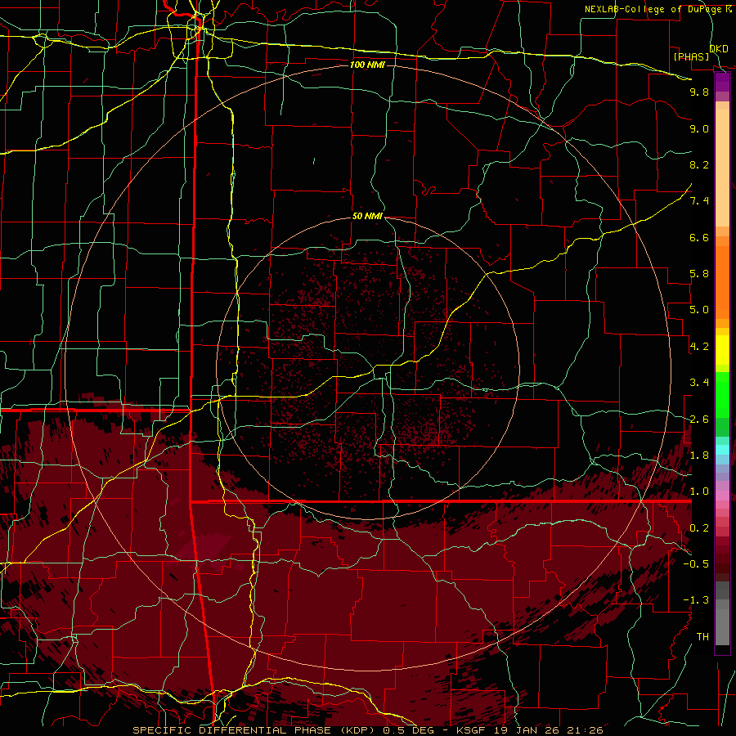Pick the gray color bar segment near TH
This screenshot has width=736, height=736.
click(722, 626)
